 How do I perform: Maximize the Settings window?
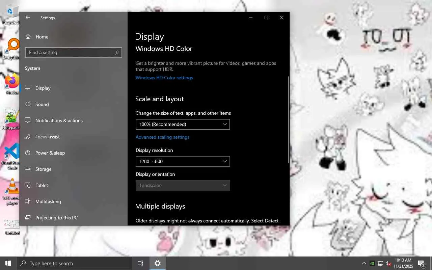click(x=266, y=18)
